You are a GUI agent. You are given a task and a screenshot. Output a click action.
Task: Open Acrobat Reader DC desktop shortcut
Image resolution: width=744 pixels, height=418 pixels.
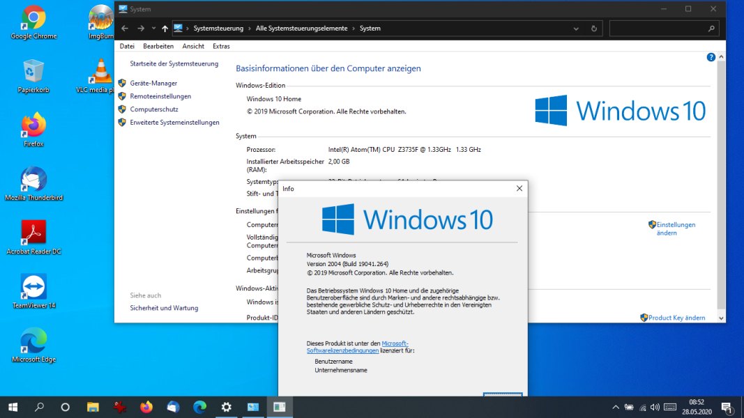[x=33, y=238]
